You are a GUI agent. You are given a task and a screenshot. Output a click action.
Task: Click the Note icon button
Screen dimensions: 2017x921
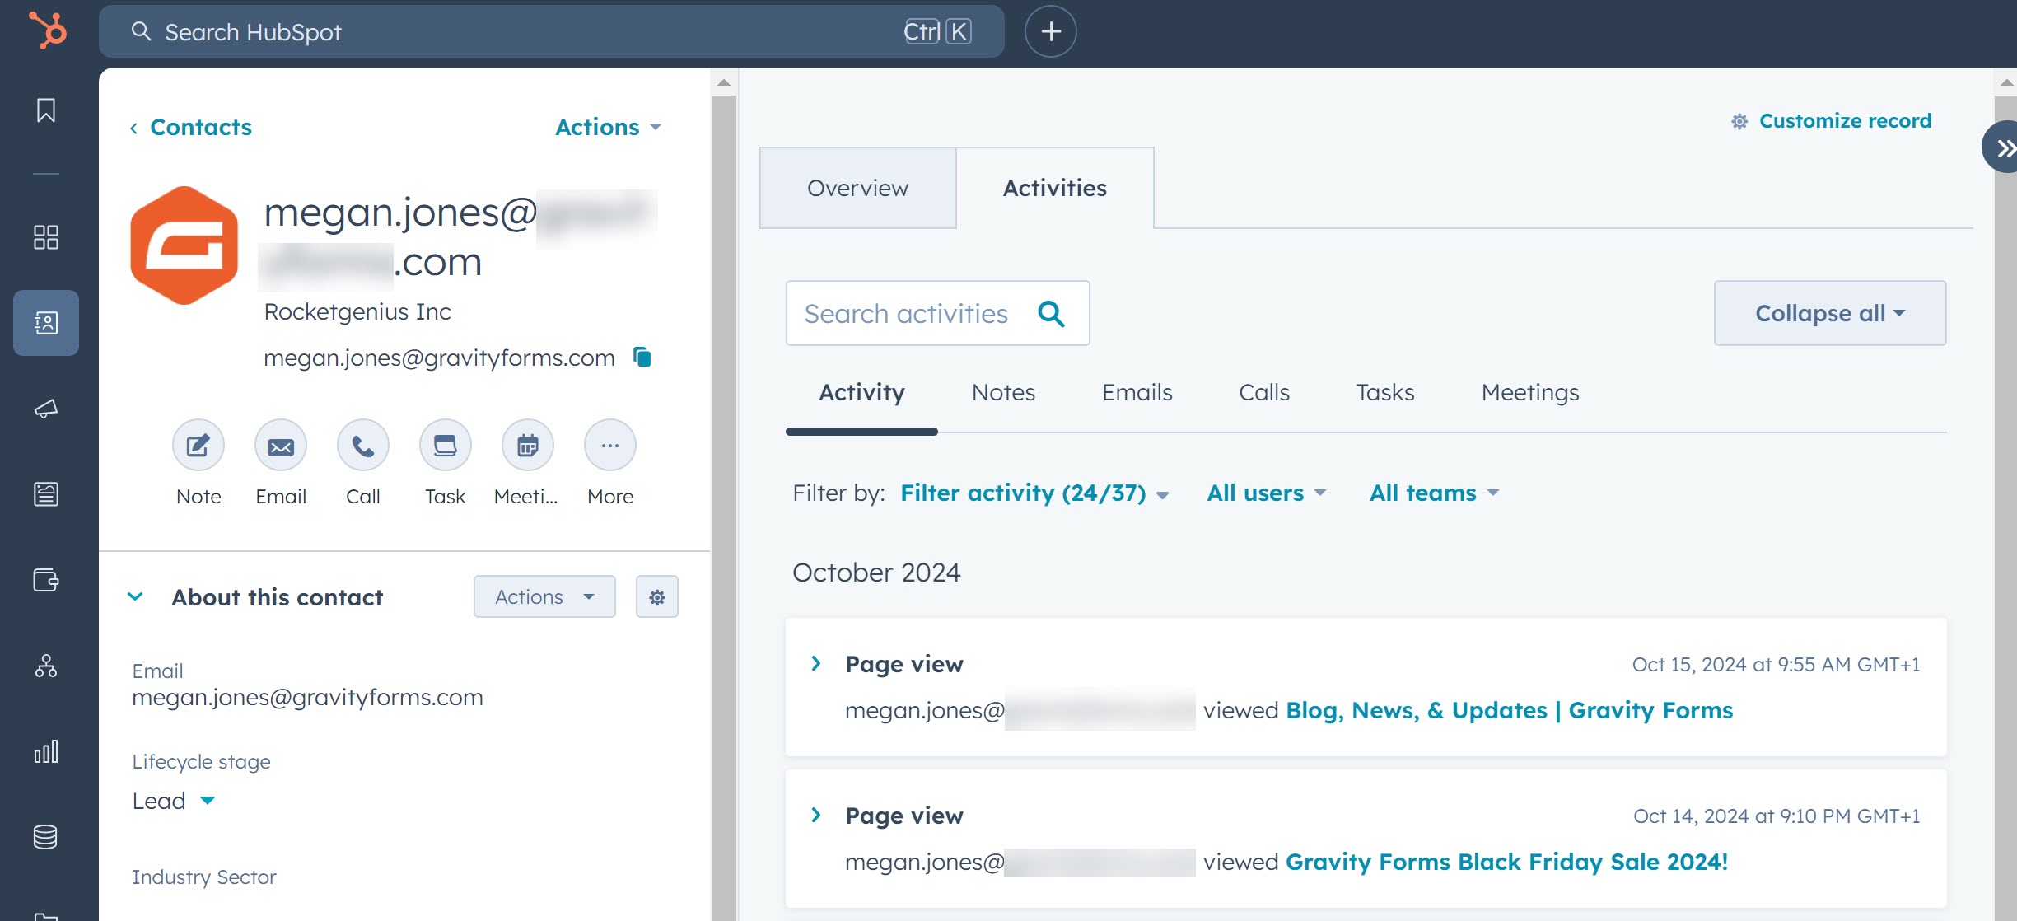(x=198, y=446)
